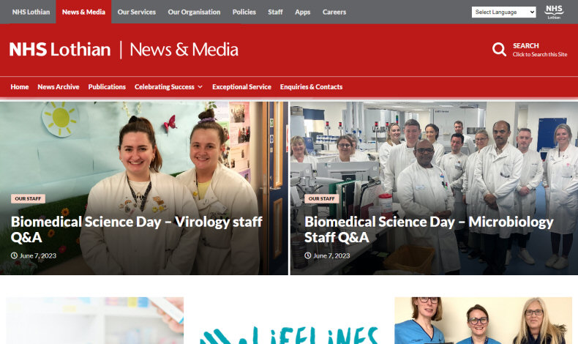This screenshot has height=344, width=578.
Task: Click the search magnifying glass icon
Action: pyautogui.click(x=499, y=49)
